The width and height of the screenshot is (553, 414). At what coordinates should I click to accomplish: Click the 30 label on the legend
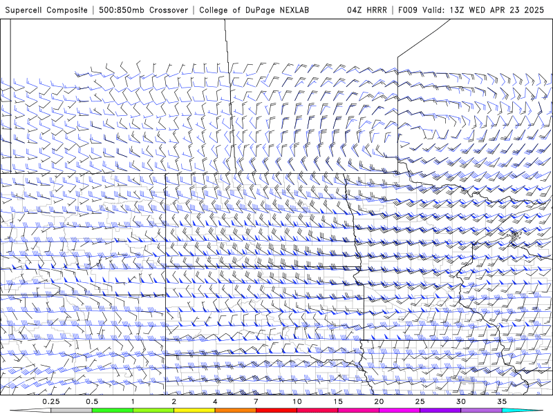[x=461, y=402]
